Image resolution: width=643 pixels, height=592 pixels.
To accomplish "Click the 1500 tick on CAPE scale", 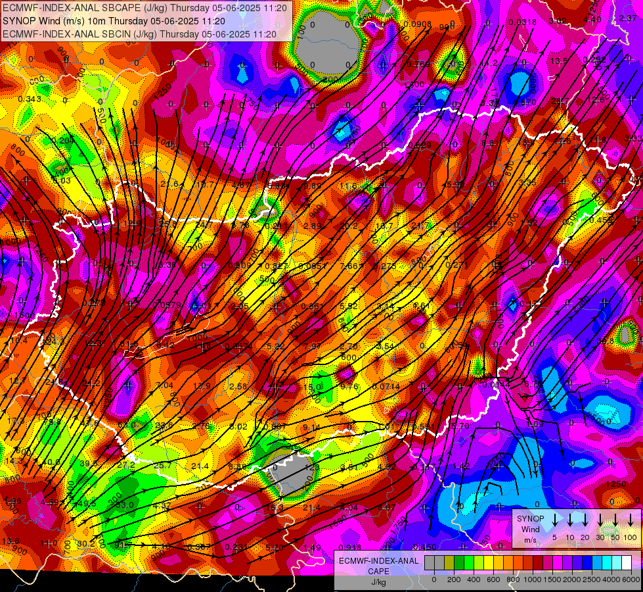I will pyautogui.click(x=552, y=580).
